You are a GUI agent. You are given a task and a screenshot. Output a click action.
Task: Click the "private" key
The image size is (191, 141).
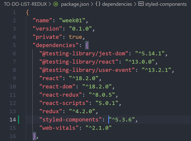[x=47, y=37]
